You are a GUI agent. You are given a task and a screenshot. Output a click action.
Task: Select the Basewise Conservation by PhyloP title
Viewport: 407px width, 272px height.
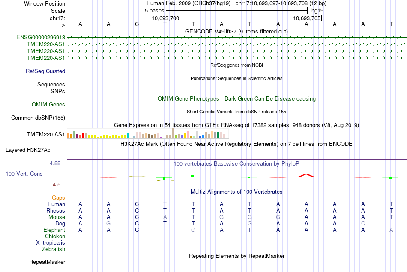(x=236, y=163)
